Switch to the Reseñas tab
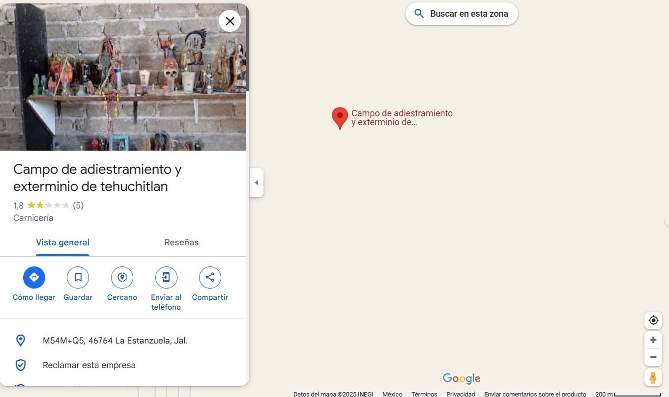 click(181, 242)
